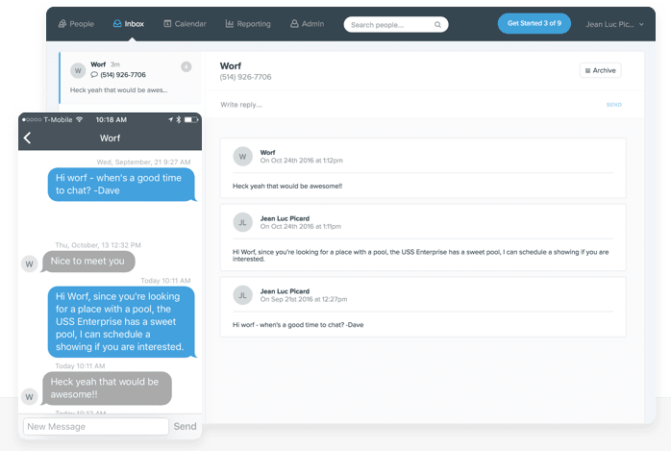Archive the Worf conversation
The width and height of the screenshot is (671, 451).
pos(600,70)
